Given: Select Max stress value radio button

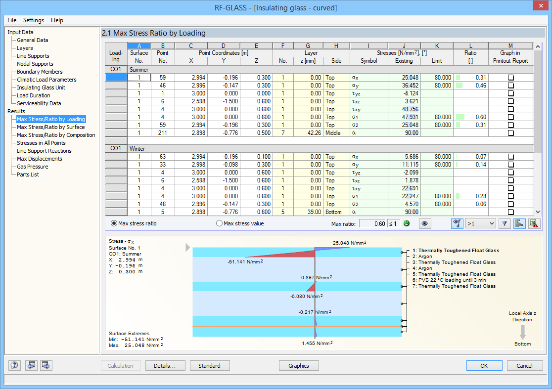Looking at the screenshot, I should 219,223.
